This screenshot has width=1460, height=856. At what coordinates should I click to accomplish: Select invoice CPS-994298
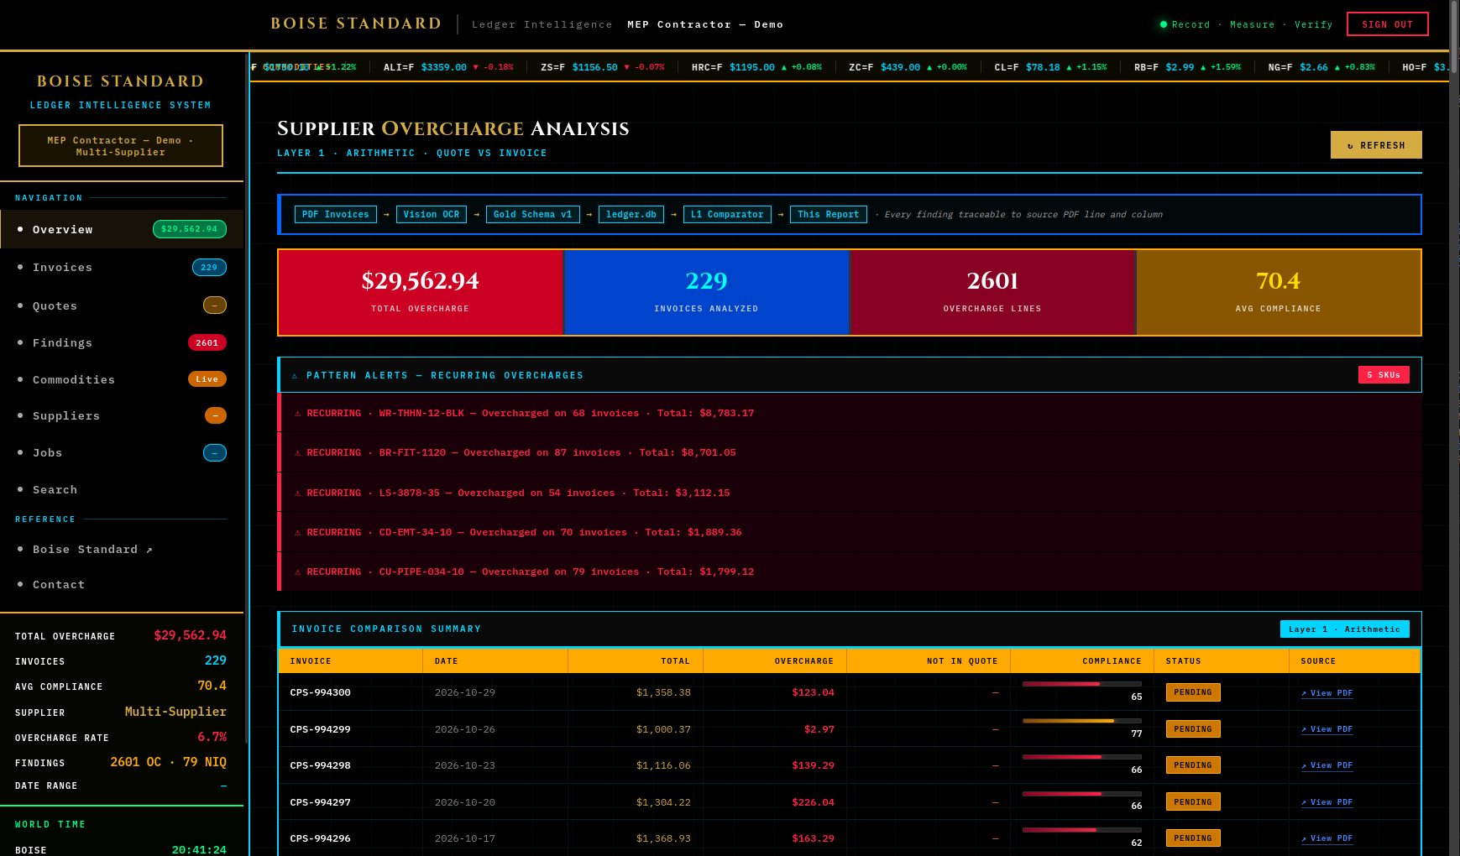click(321, 765)
